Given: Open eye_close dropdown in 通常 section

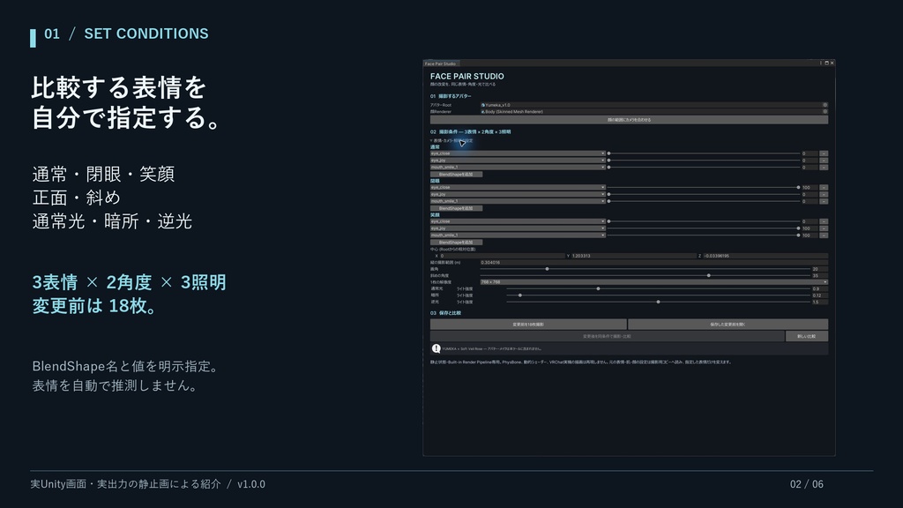Looking at the screenshot, I should pyautogui.click(x=517, y=153).
